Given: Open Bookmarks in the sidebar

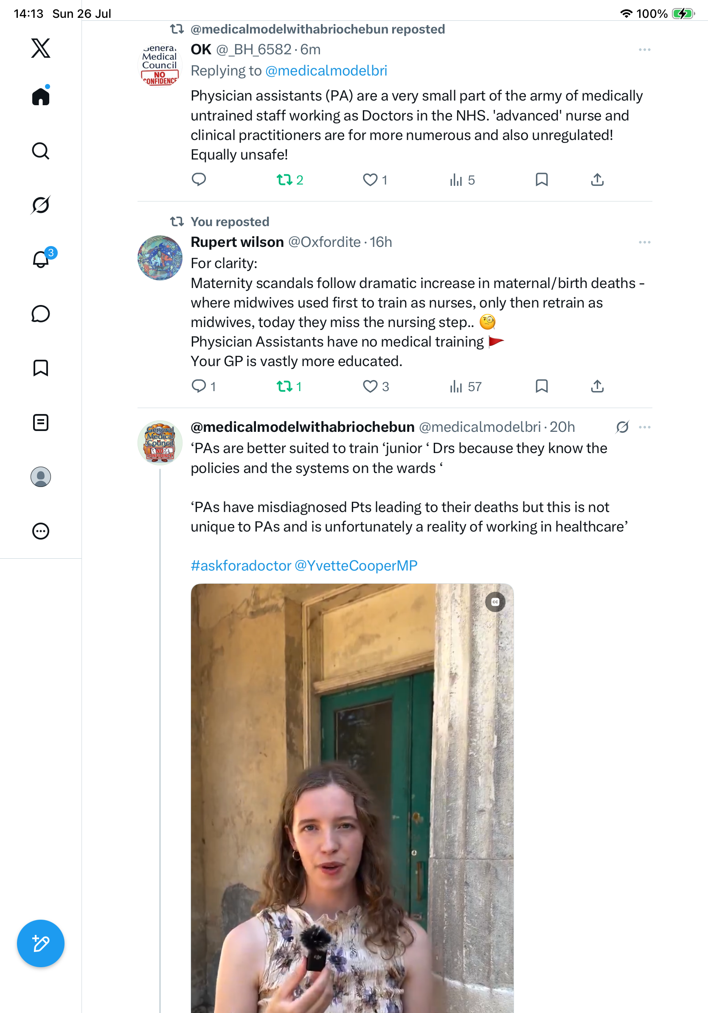Looking at the screenshot, I should [41, 368].
